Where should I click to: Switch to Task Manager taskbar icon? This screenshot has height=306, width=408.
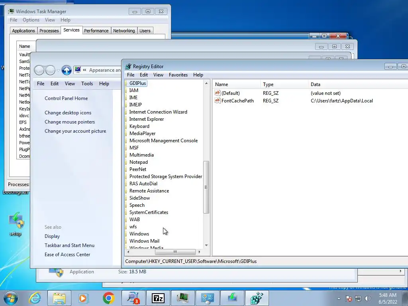(182, 298)
